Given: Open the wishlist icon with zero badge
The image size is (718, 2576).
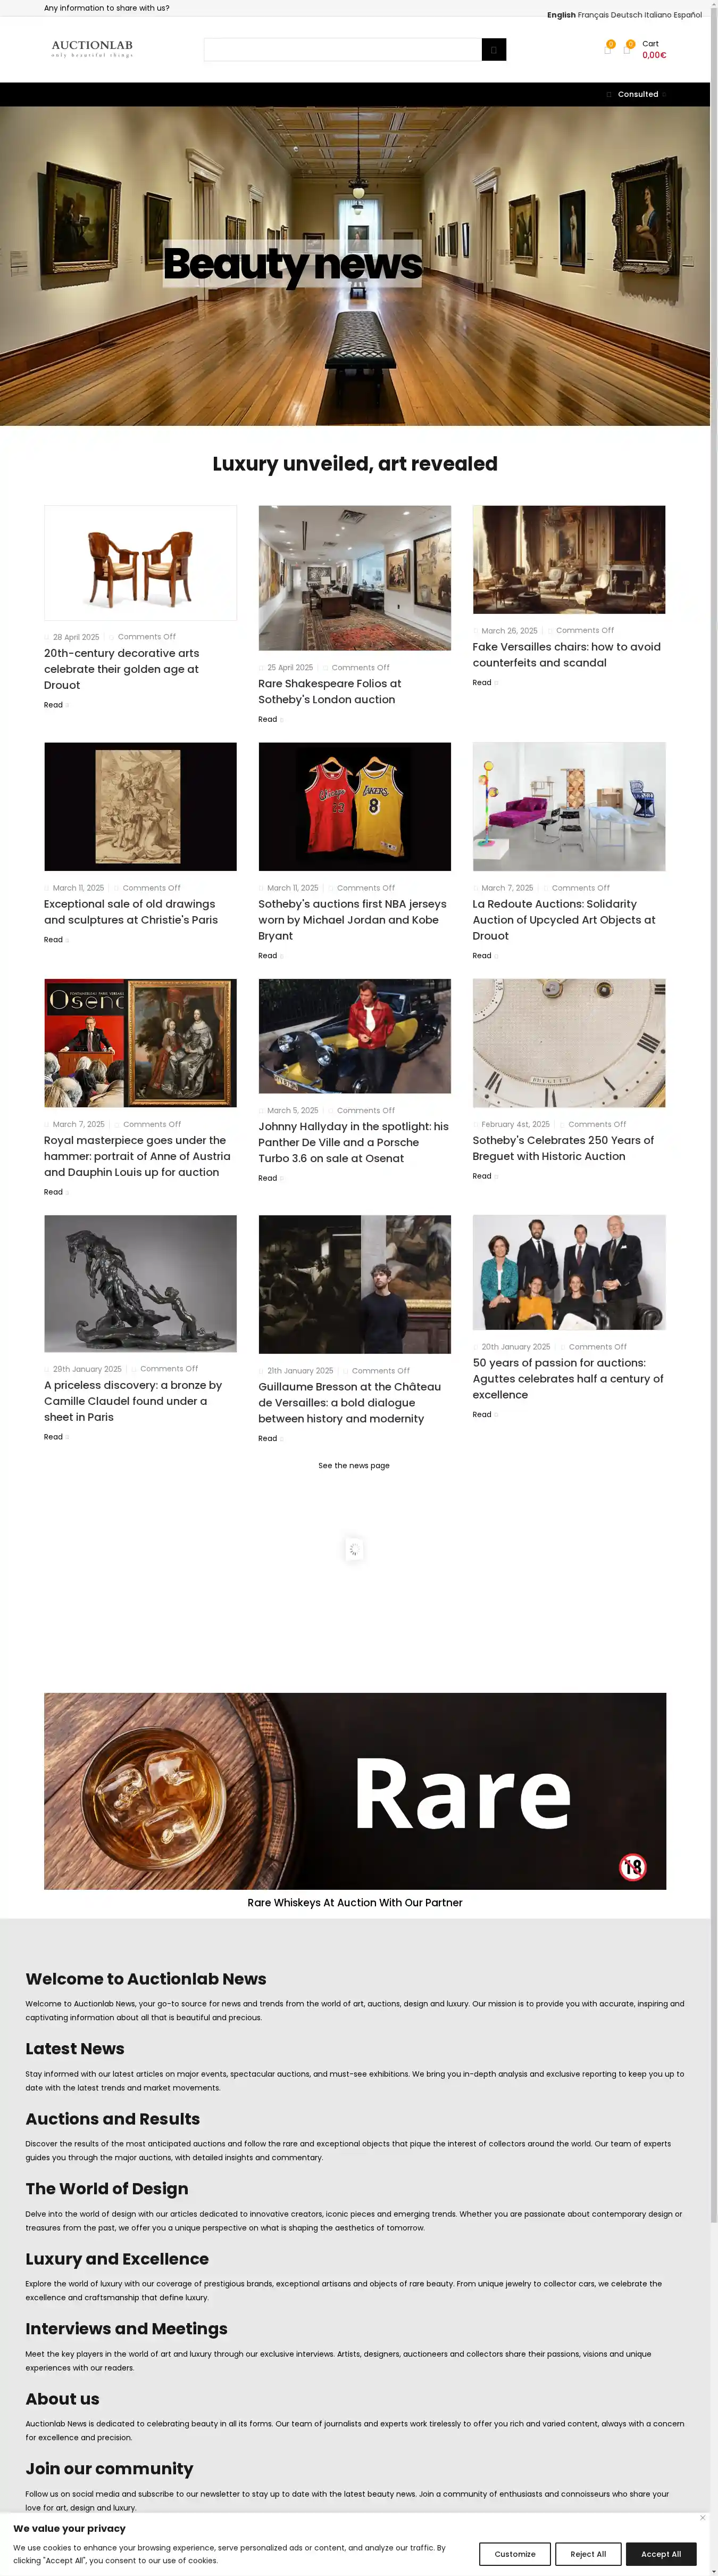Looking at the screenshot, I should (607, 48).
